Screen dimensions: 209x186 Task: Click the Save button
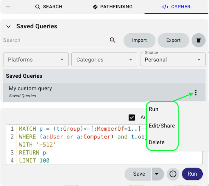pos(138,174)
